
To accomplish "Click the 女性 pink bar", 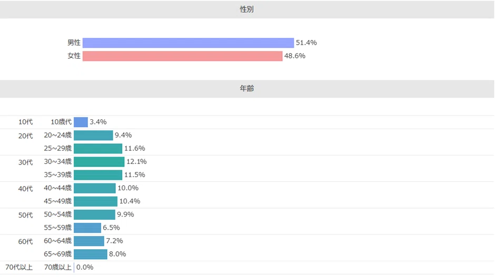I will (x=183, y=56).
